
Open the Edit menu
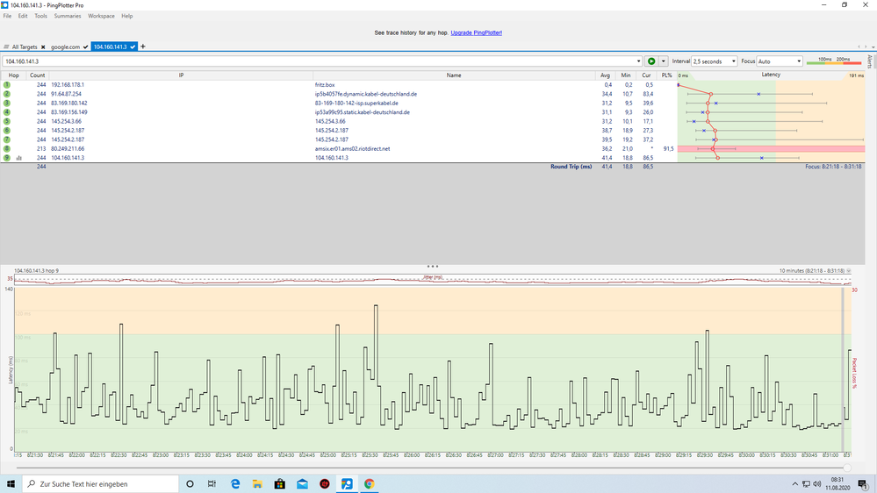tap(22, 16)
